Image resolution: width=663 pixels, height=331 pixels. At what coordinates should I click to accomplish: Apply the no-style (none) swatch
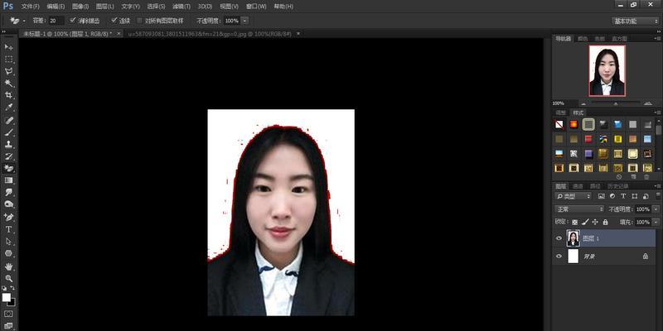coord(559,124)
